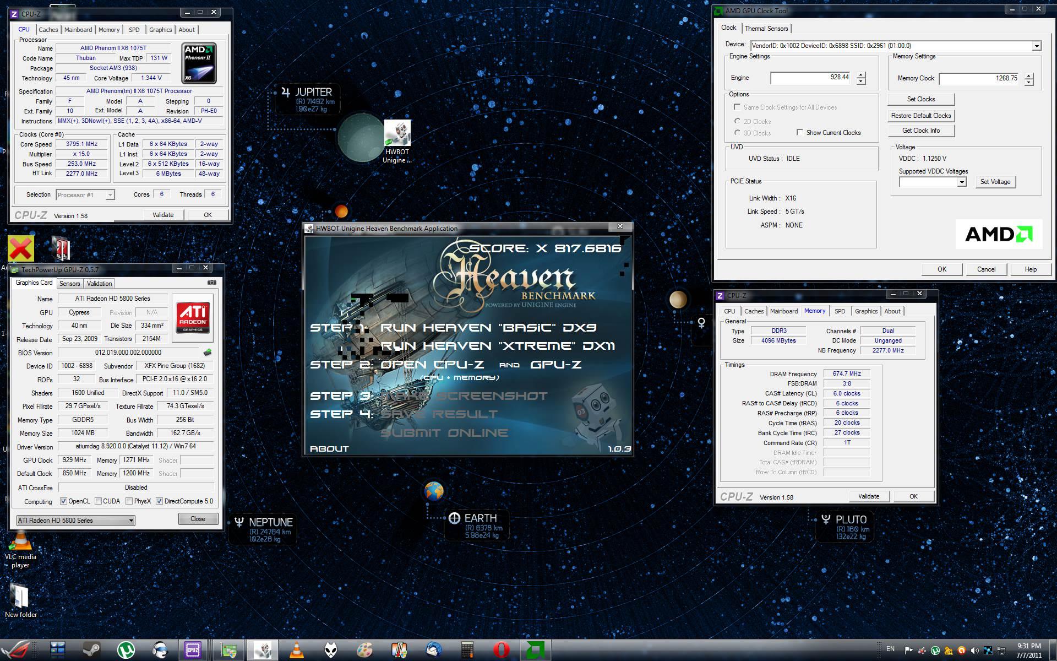
Task: Toggle the CUDA checkbox in GPU-Z
Action: [98, 501]
